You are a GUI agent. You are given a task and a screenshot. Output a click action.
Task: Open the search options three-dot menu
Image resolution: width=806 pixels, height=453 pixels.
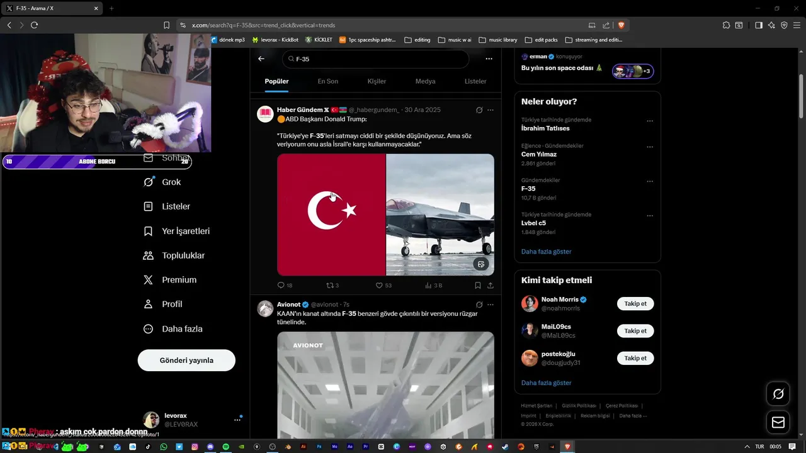pyautogui.click(x=489, y=59)
